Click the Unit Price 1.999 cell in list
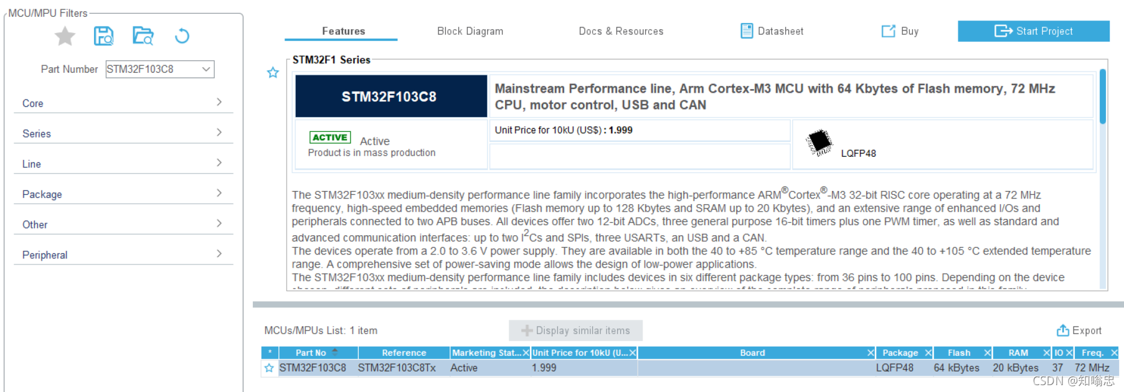 (584, 368)
